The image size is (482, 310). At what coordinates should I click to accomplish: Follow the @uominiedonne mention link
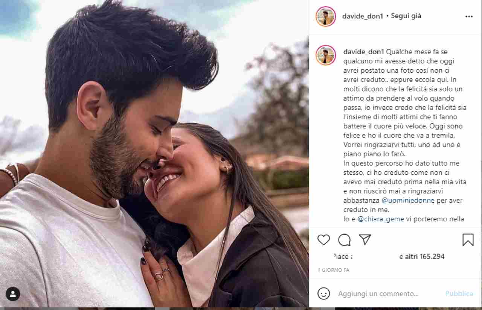(408, 200)
